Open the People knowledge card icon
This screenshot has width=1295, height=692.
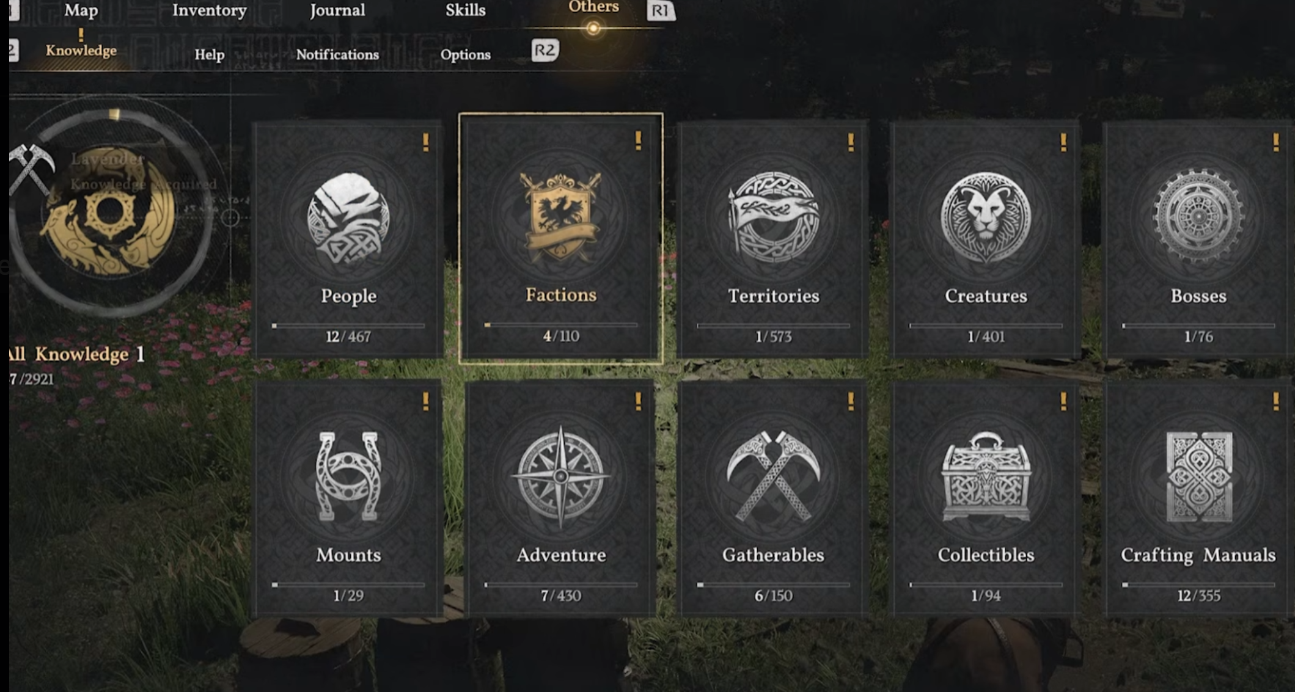pos(348,217)
